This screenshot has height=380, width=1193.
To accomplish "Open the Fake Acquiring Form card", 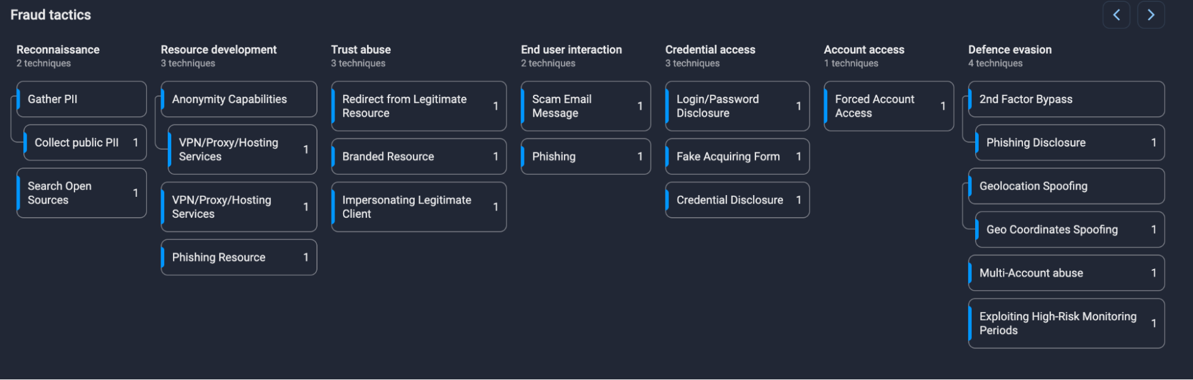I will pyautogui.click(x=737, y=156).
